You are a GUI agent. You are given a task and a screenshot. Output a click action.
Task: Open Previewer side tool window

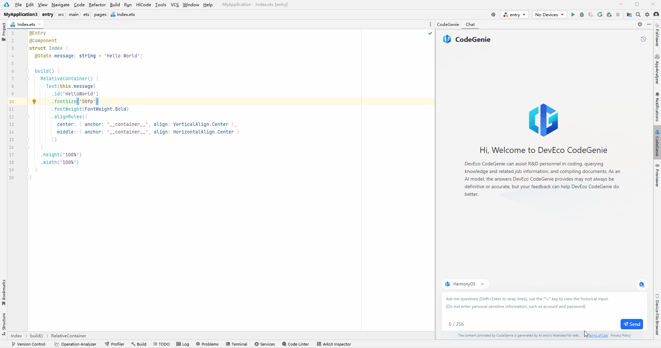(657, 175)
